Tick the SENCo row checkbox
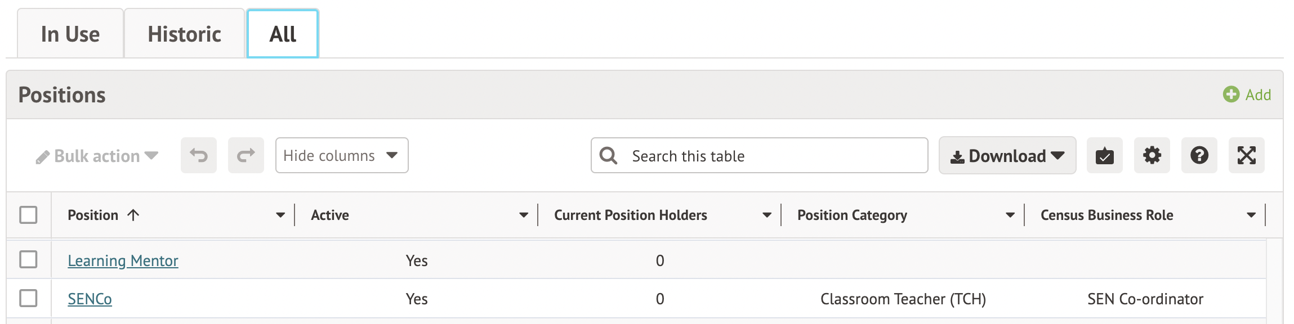The height and width of the screenshot is (324, 1294). [28, 298]
